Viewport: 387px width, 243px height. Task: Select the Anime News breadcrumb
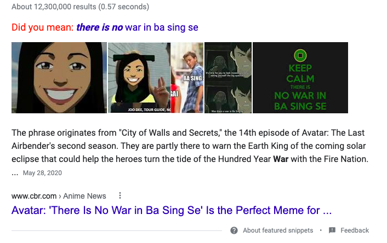(89, 195)
